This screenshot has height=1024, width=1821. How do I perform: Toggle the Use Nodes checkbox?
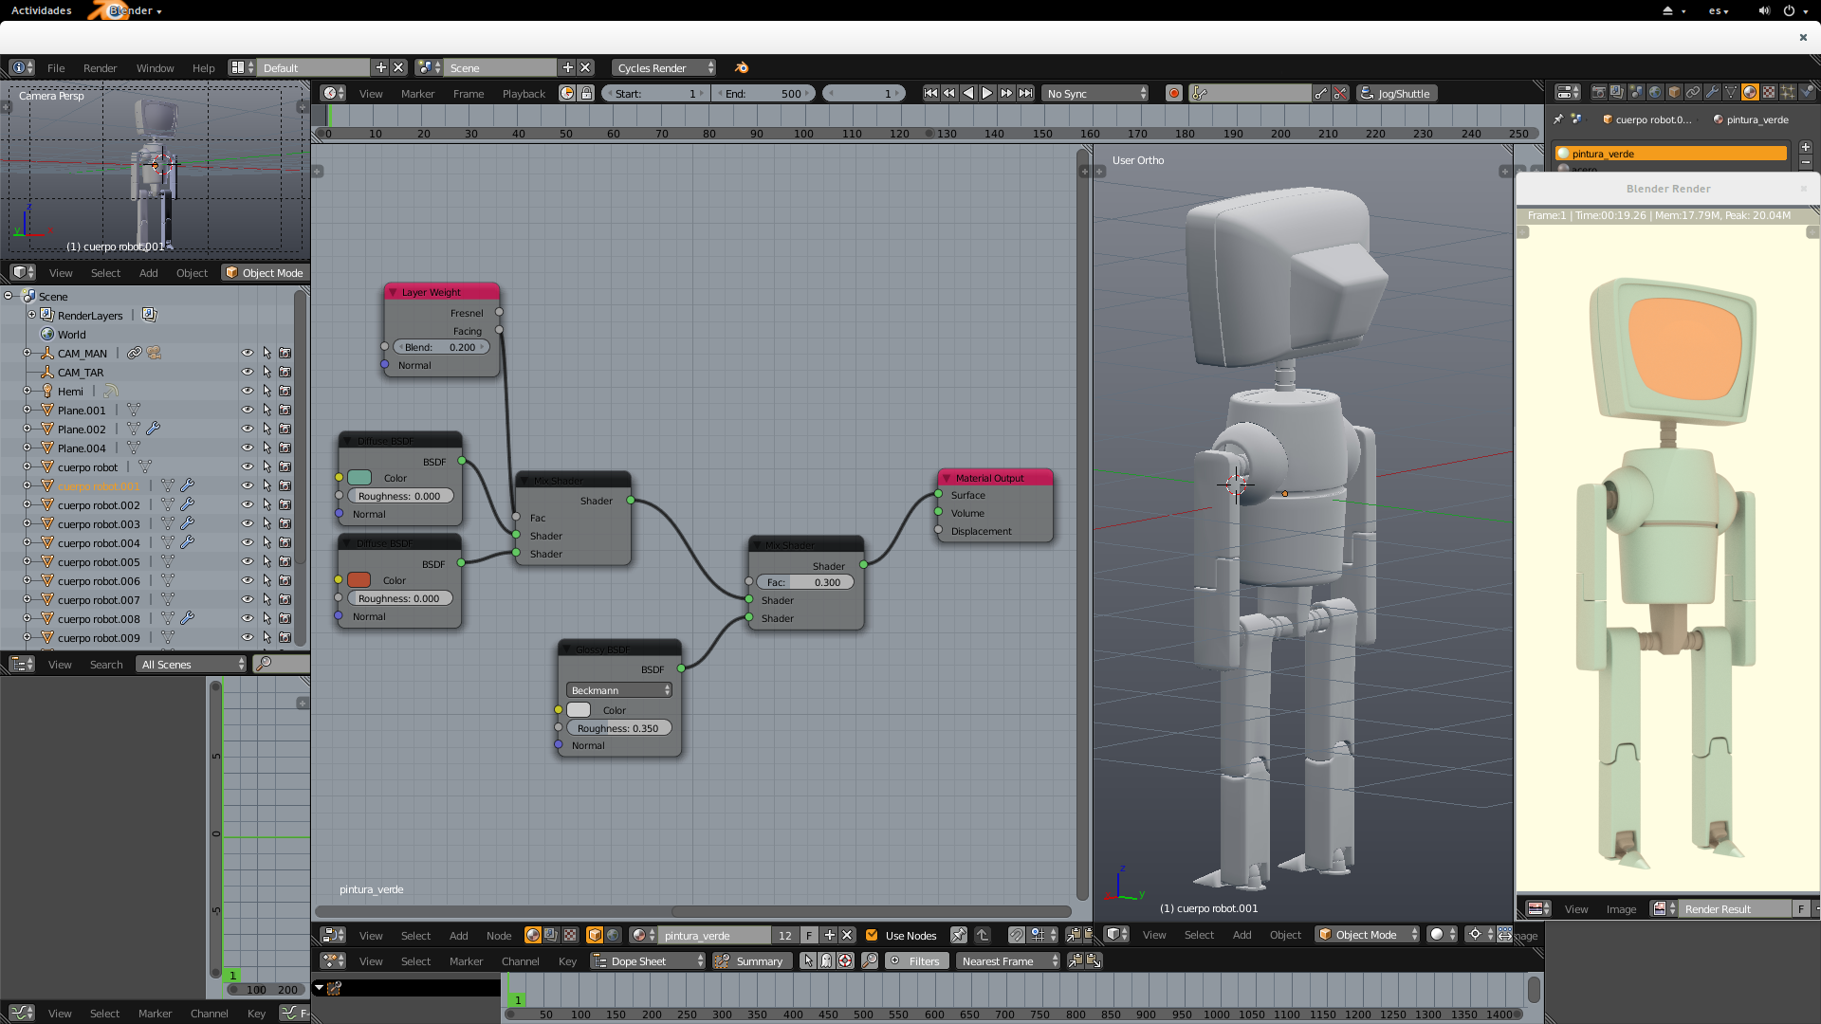[x=872, y=936]
